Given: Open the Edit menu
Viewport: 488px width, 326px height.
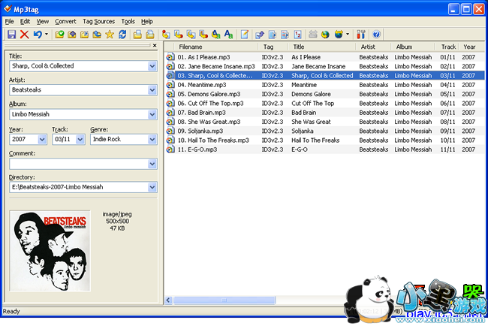Looking at the screenshot, I should (25, 22).
